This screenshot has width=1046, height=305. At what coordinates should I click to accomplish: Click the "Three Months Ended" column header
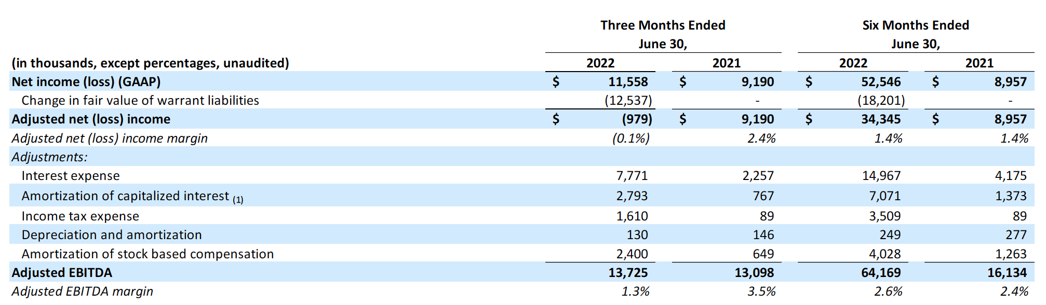[663, 25]
